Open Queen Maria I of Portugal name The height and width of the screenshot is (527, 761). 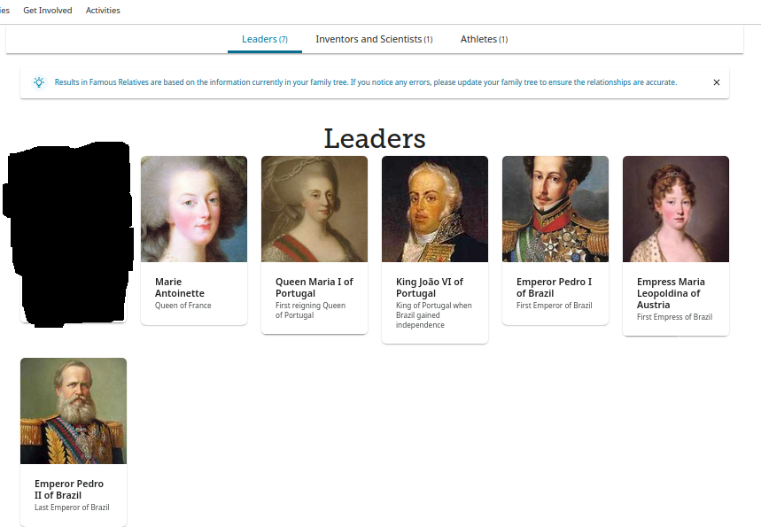click(x=314, y=288)
